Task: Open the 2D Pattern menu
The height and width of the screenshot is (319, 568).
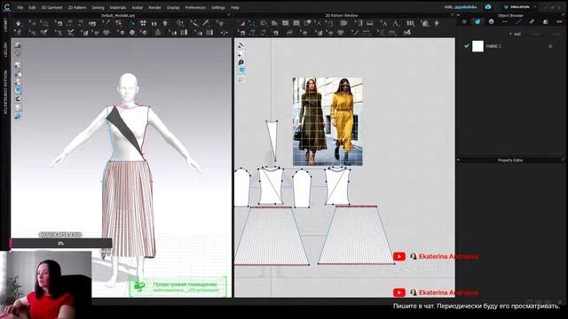Action: 77,7
